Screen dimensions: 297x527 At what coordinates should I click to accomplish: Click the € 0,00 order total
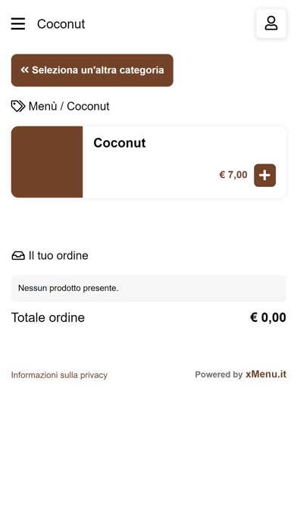pyautogui.click(x=268, y=317)
